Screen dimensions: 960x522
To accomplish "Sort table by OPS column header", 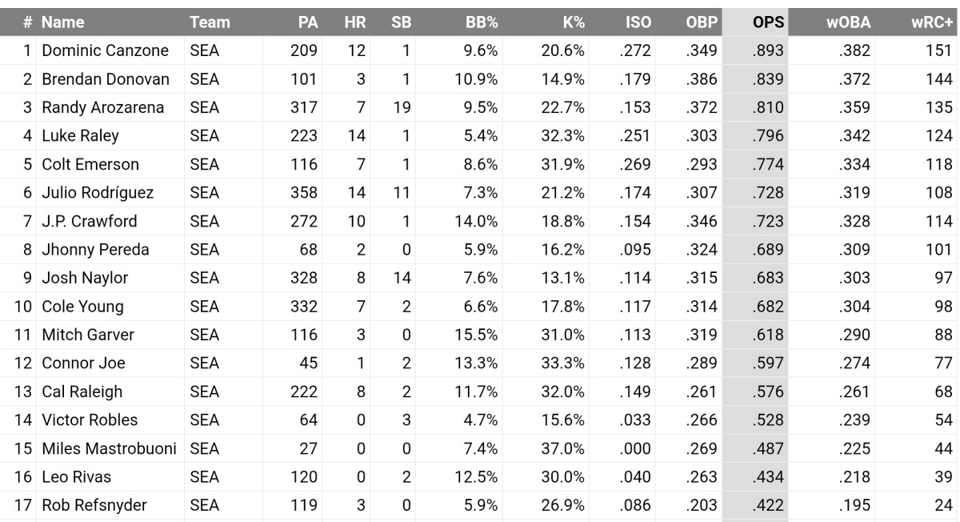I will pyautogui.click(x=768, y=22).
